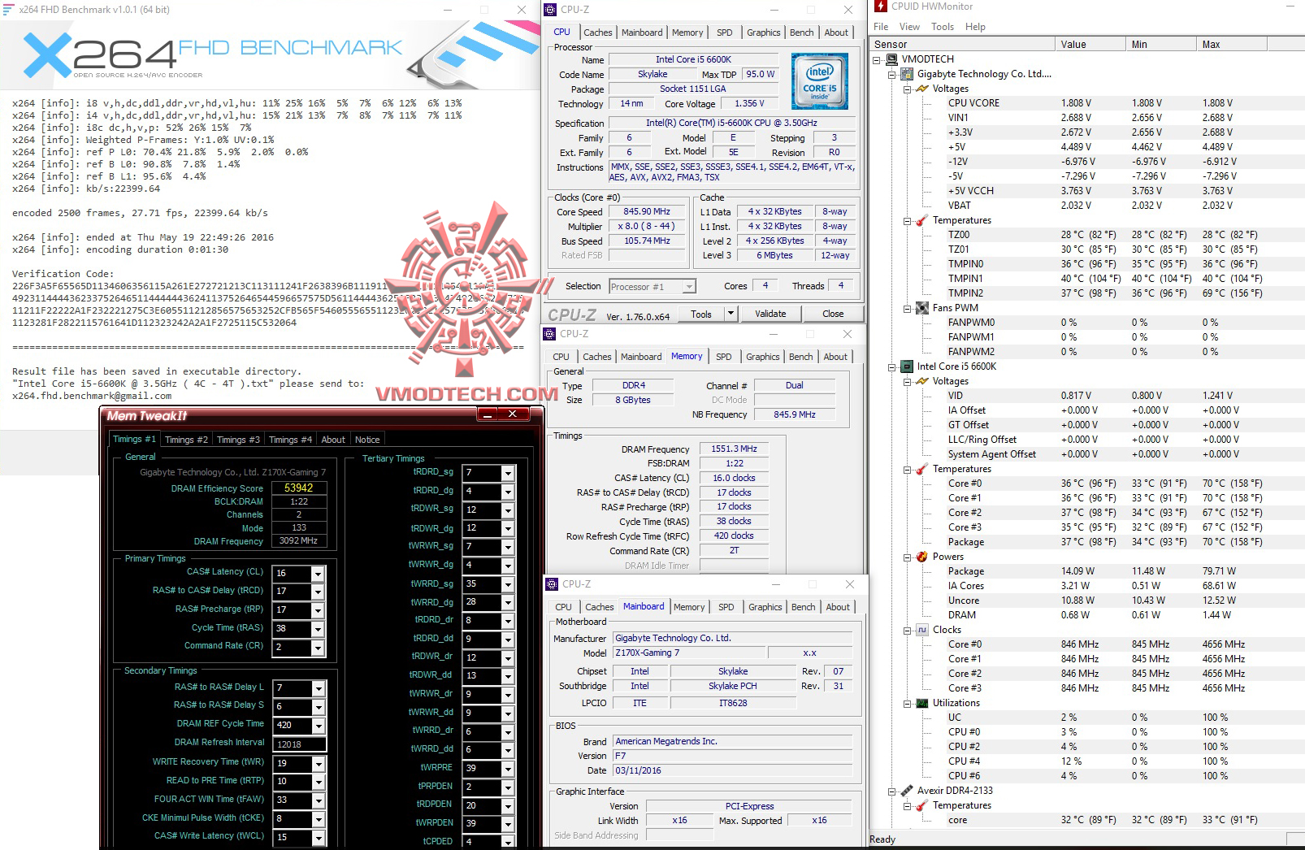Image resolution: width=1305 pixels, height=850 pixels.
Task: Open the View menu in HWMonitor
Action: click(x=910, y=27)
